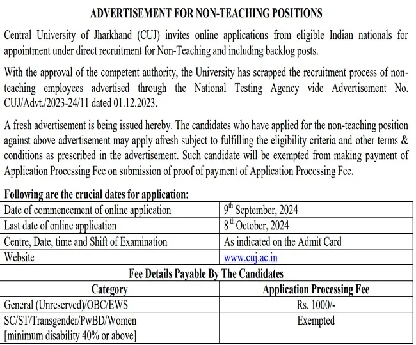
Task: Select the "Exempted" fee cell
Action: (x=316, y=321)
